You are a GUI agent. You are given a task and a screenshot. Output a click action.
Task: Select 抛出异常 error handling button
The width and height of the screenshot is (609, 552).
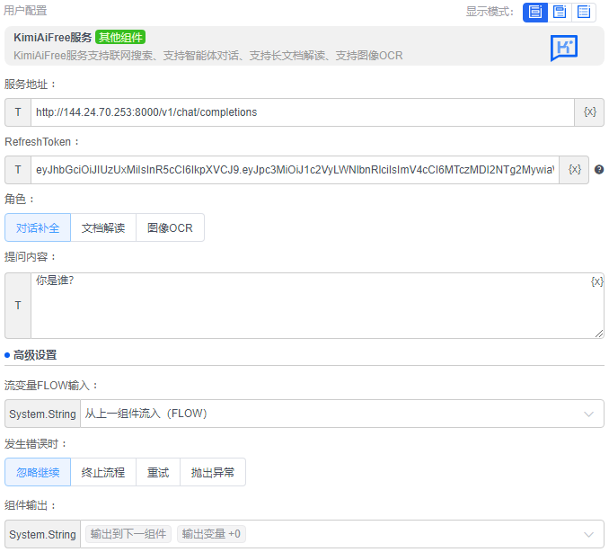pyautogui.click(x=213, y=472)
